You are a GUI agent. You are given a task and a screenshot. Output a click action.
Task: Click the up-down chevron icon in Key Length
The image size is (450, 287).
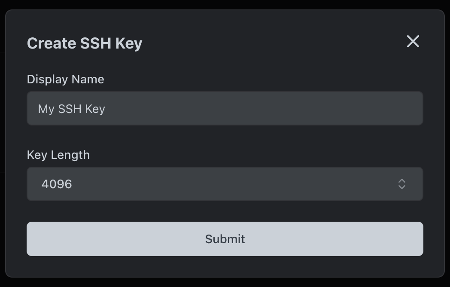(401, 184)
